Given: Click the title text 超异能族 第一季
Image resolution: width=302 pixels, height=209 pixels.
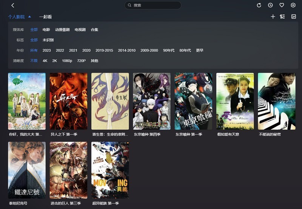Looking at the screenshot, I should click(x=106, y=203).
